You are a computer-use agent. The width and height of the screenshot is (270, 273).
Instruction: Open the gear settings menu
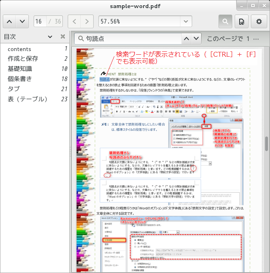[259, 21]
